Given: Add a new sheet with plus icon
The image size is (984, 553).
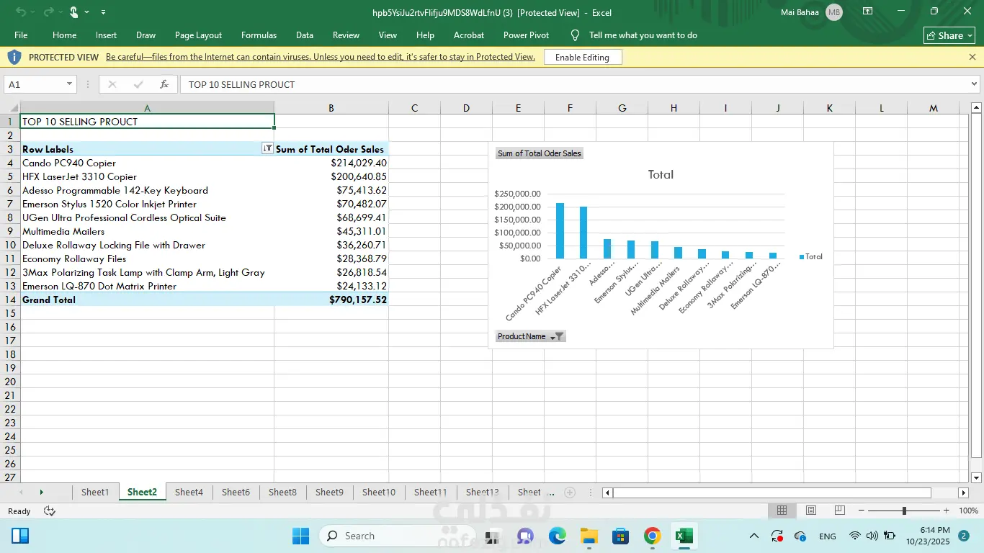Looking at the screenshot, I should point(570,493).
